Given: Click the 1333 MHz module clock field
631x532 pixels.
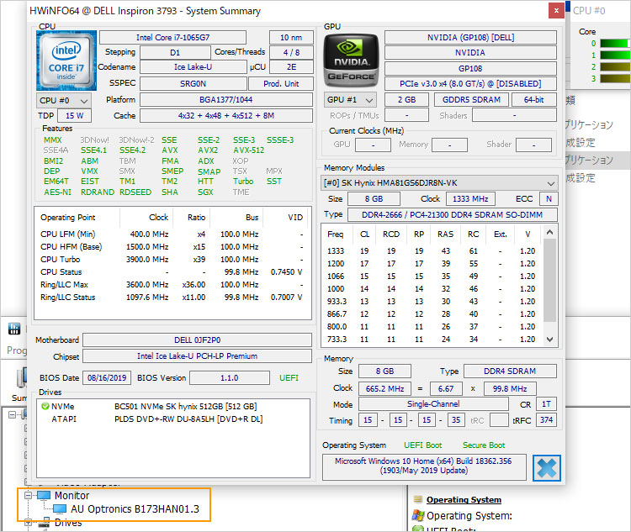Looking at the screenshot, I should click(470, 198).
